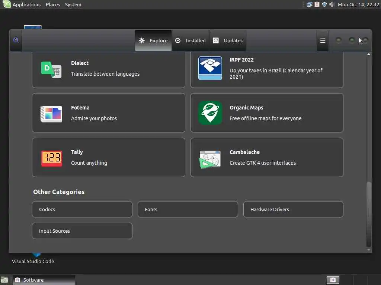Click the shield security tray icon
The image size is (381, 285).
point(324,4)
